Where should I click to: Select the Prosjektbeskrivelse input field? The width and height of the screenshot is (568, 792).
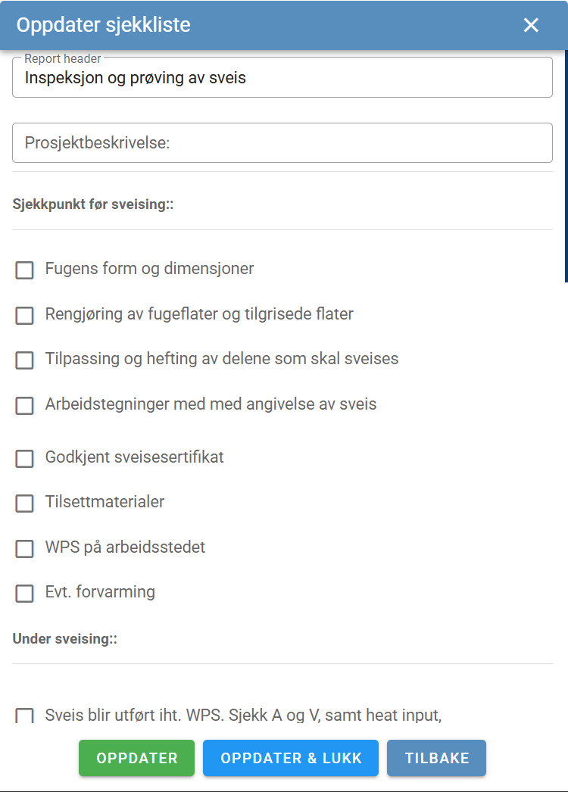coord(282,142)
